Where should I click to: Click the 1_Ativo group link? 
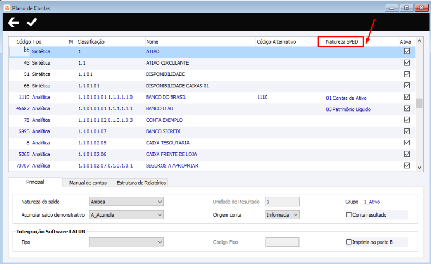pyautogui.click(x=372, y=202)
